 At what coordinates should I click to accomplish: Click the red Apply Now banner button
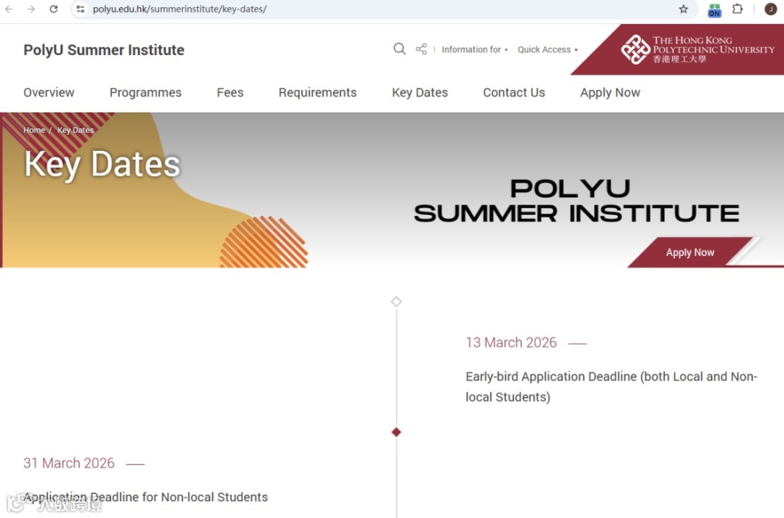[x=690, y=252]
